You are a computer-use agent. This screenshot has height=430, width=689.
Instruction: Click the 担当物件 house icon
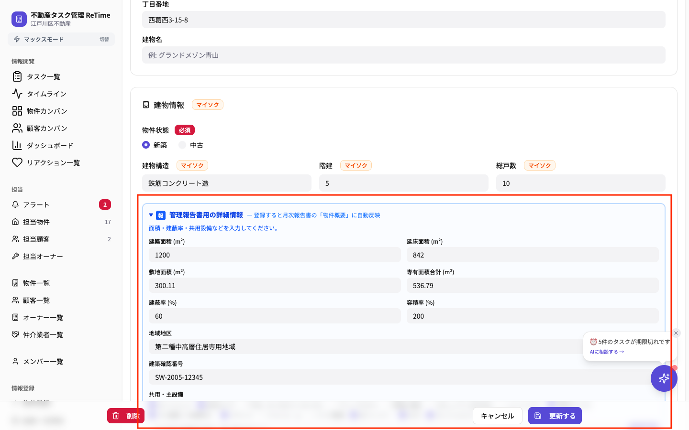point(15,222)
